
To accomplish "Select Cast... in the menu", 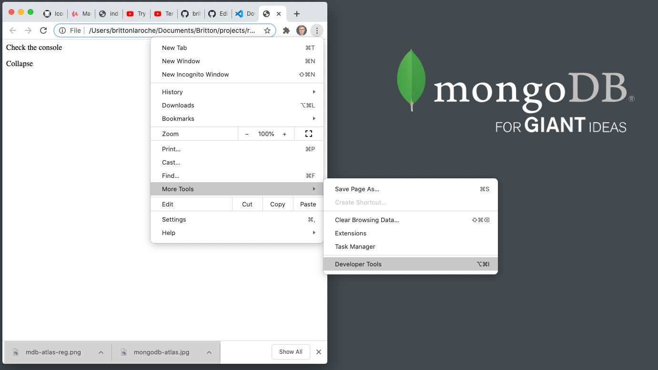I will pyautogui.click(x=237, y=162).
